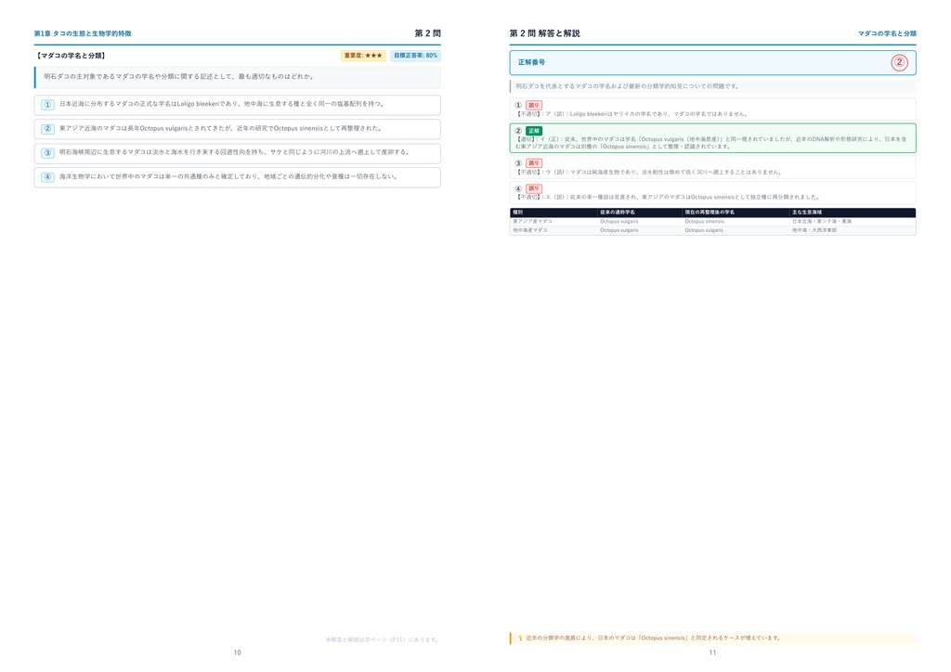The width and height of the screenshot is (951, 672).
Task: Click explanation text starting 【適切】: イ (正)
Action: pos(710,143)
